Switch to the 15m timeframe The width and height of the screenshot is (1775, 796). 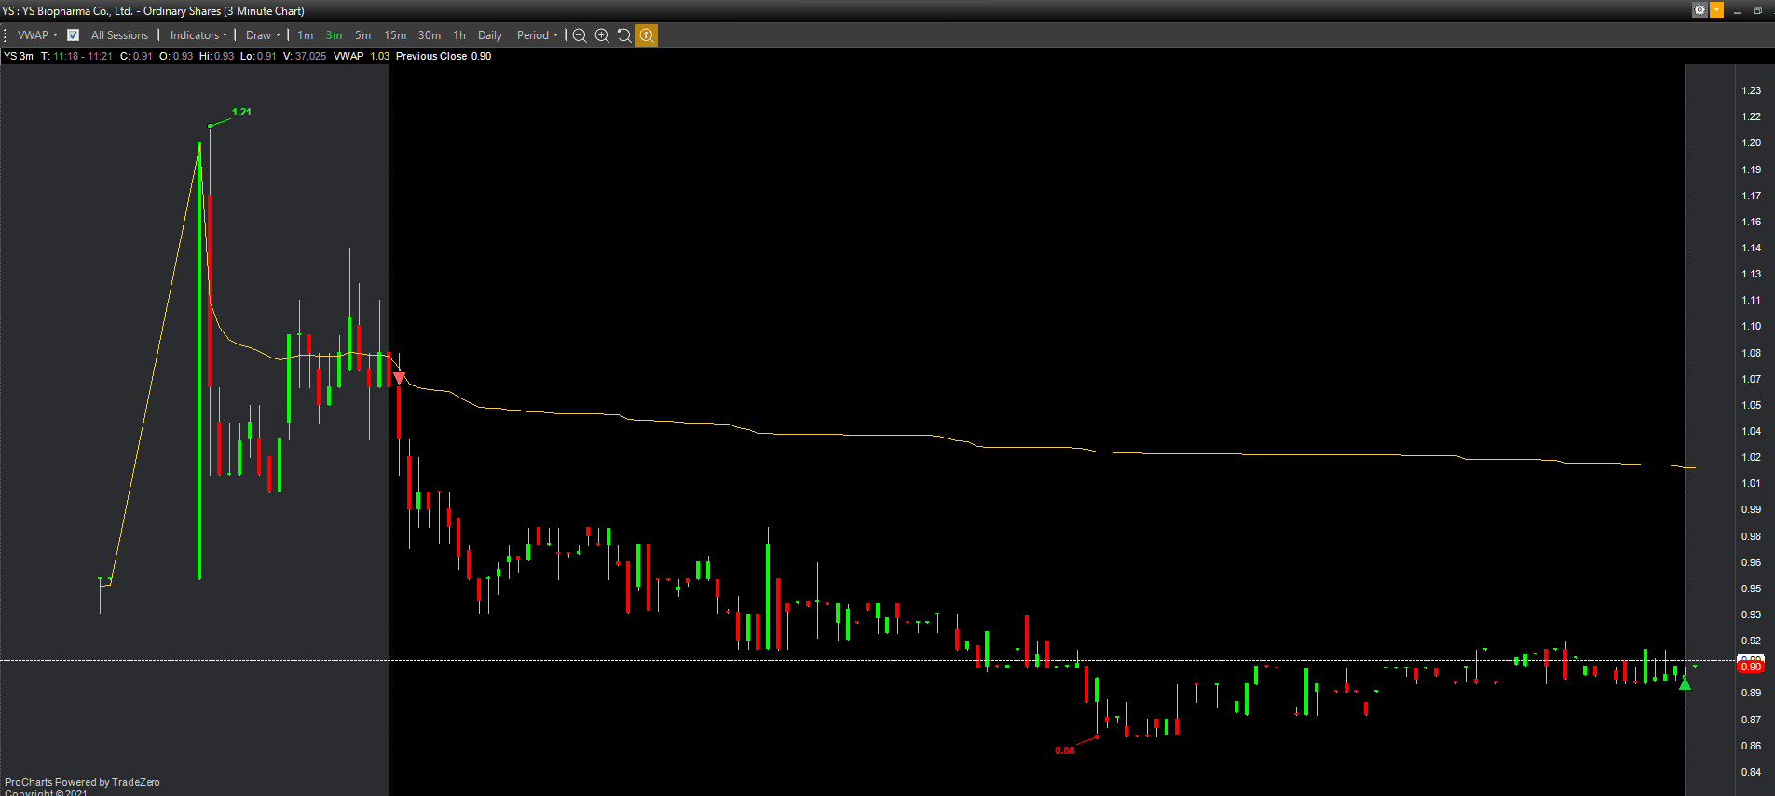click(x=395, y=35)
